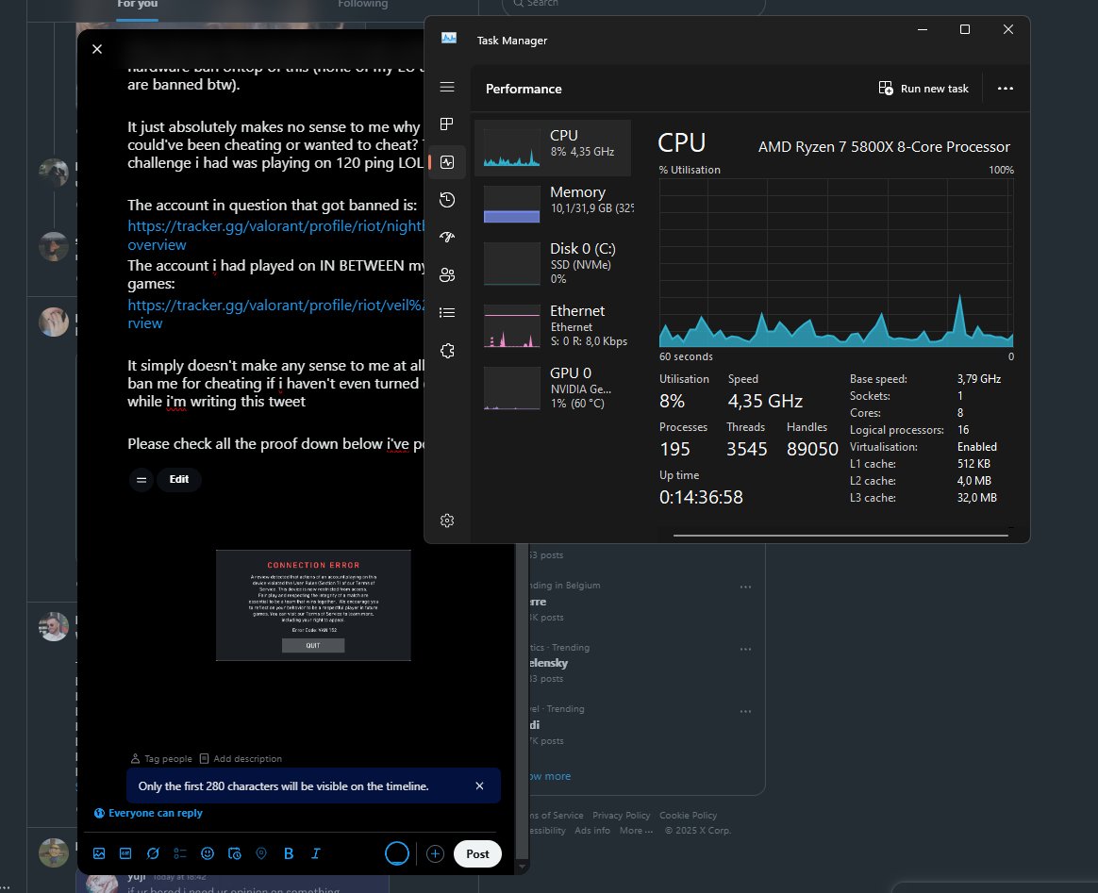Screen dimensions: 1098x893
Task: Click Add description for the image
Action: pyautogui.click(x=241, y=759)
